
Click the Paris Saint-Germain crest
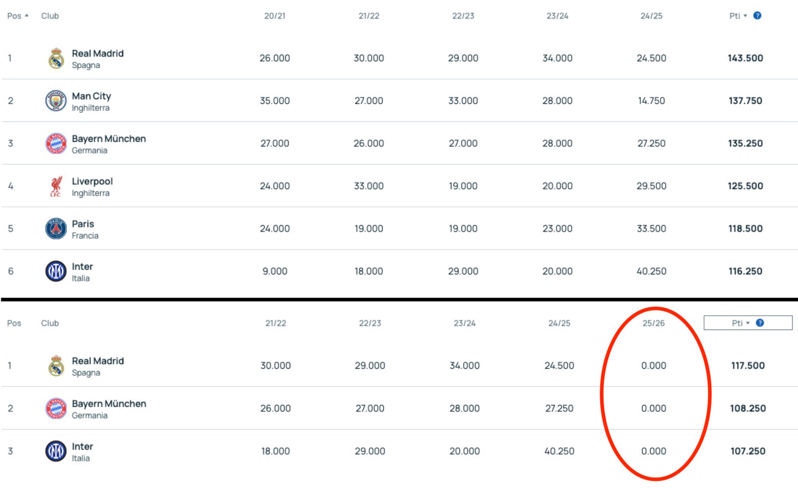(56, 228)
